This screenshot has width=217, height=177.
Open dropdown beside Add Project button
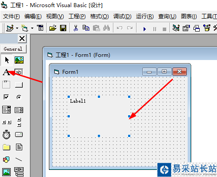(x=17, y=28)
